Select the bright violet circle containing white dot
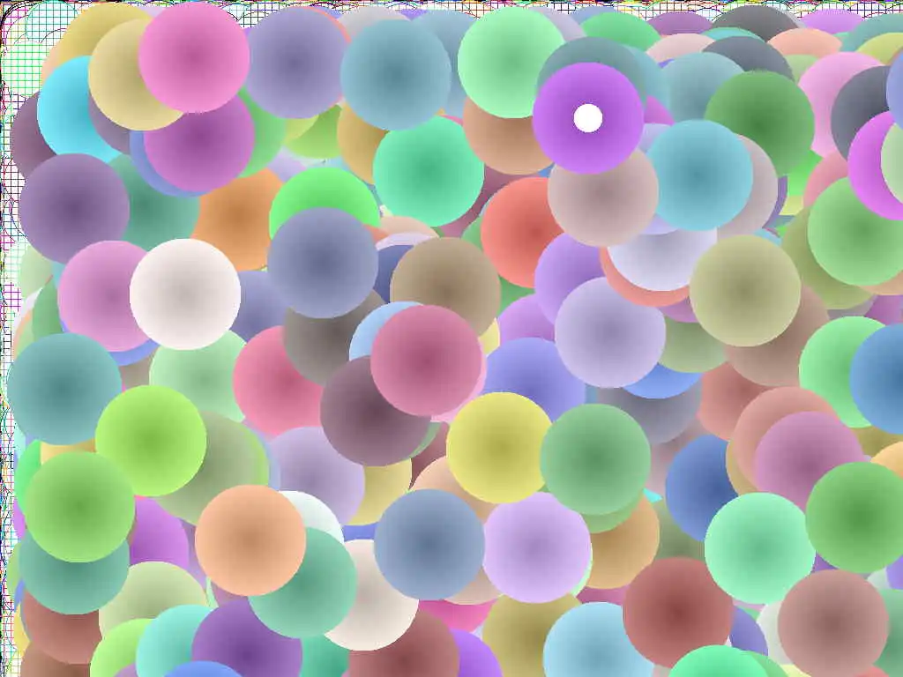The width and height of the screenshot is (903, 677). coord(588,118)
